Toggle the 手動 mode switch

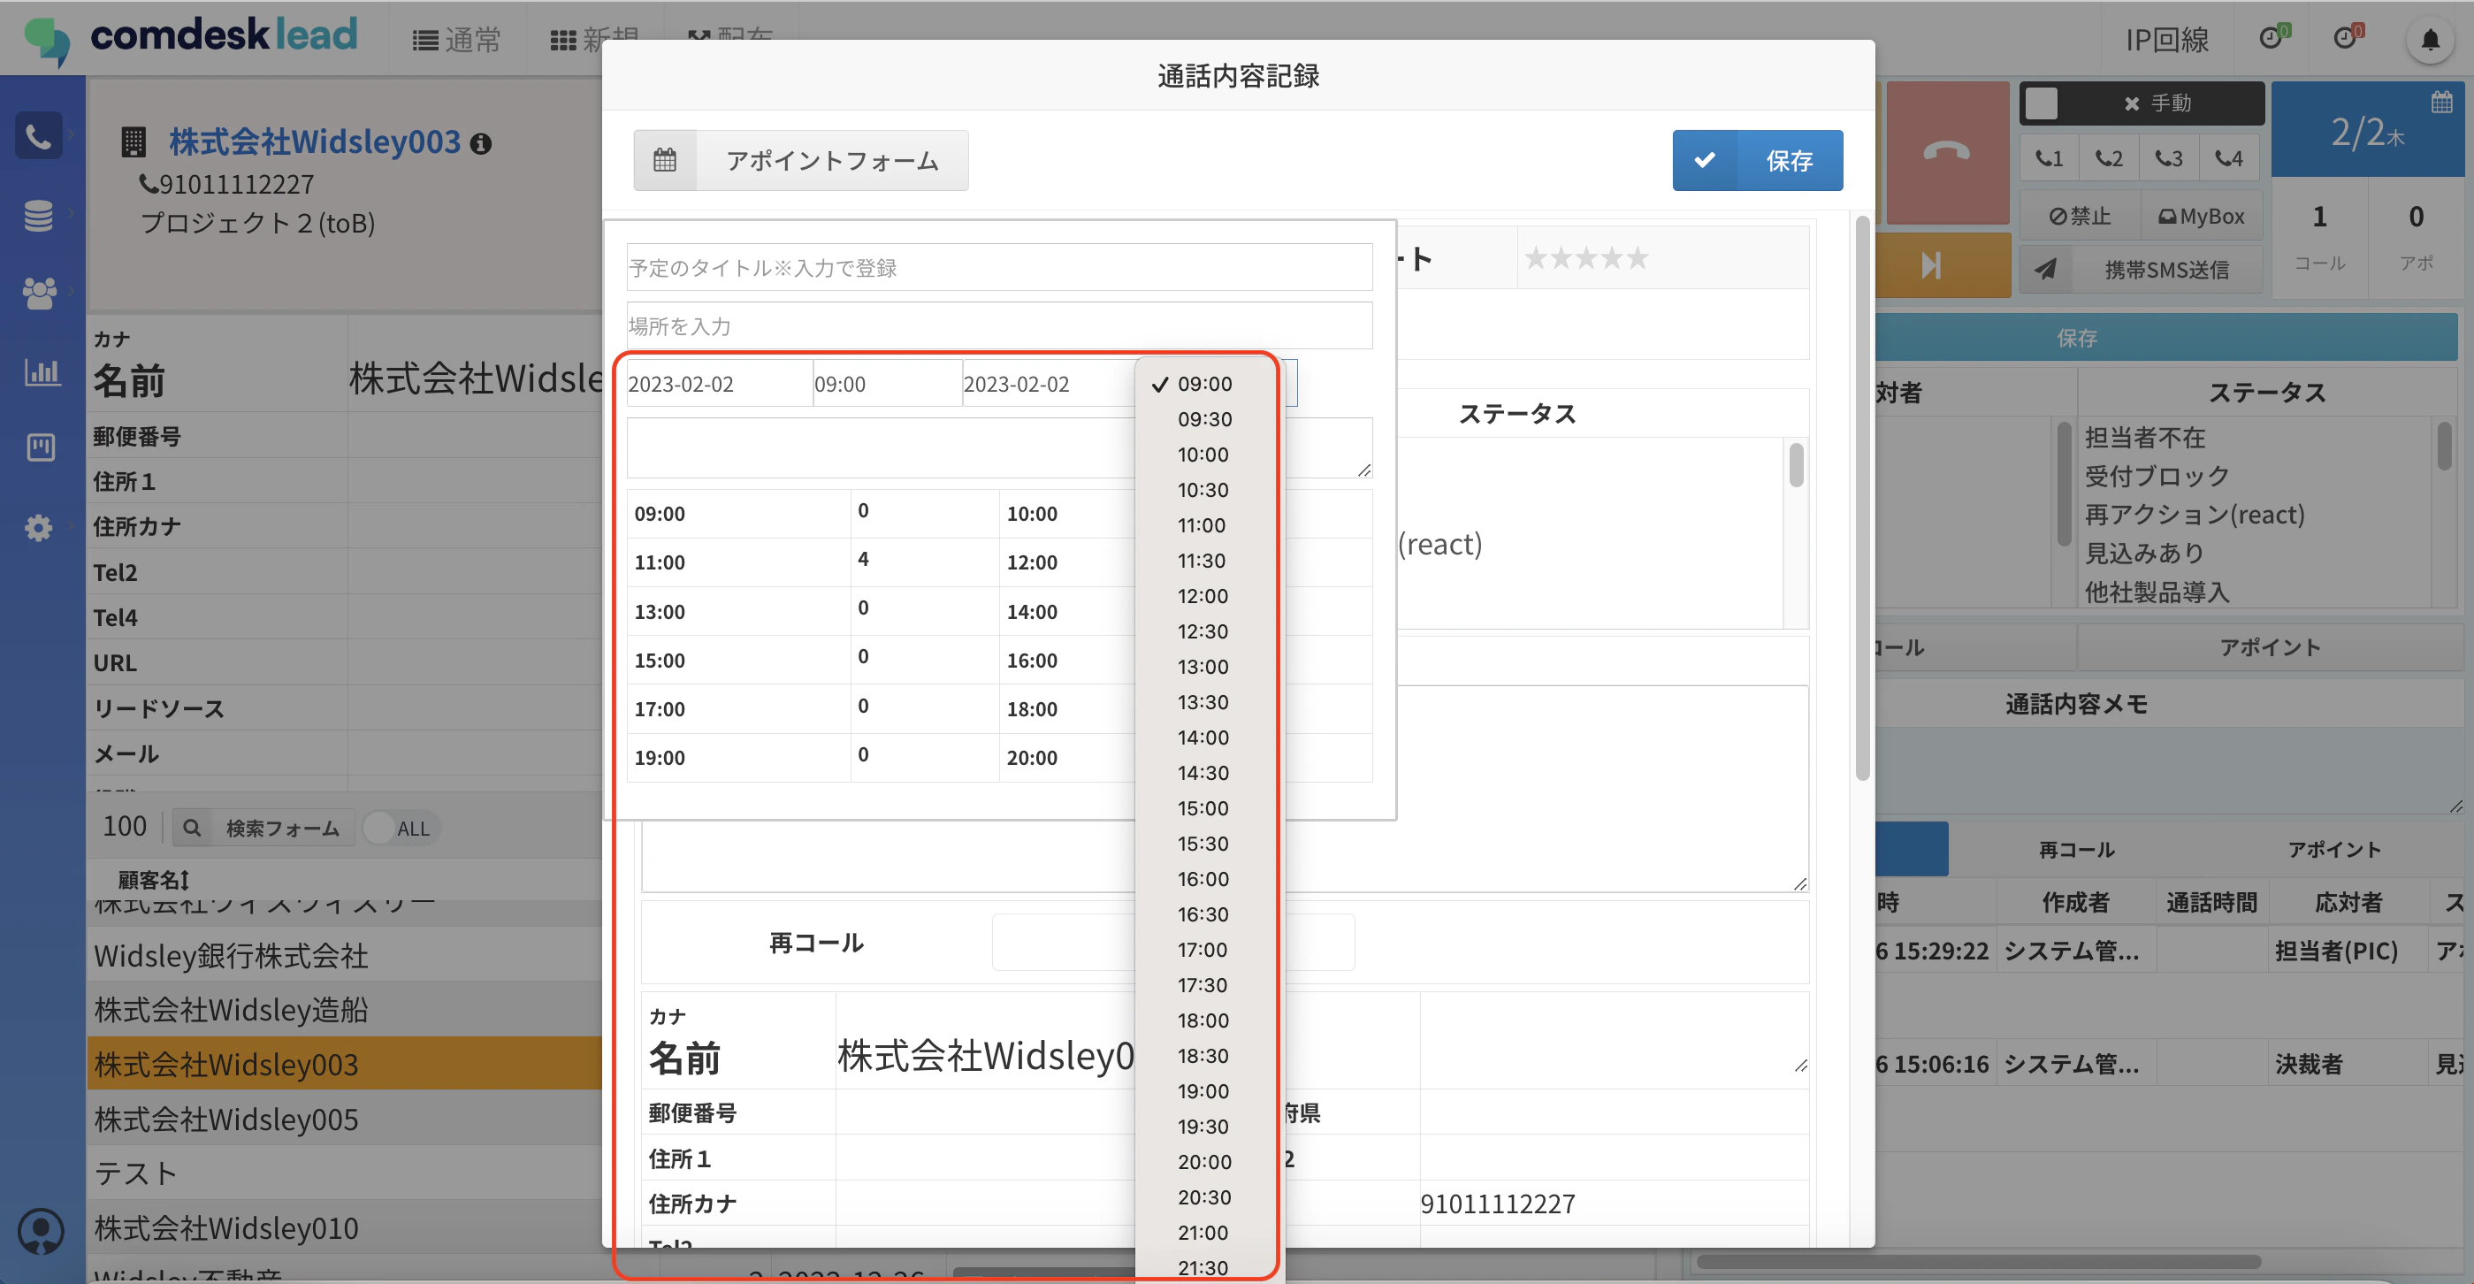click(2142, 103)
